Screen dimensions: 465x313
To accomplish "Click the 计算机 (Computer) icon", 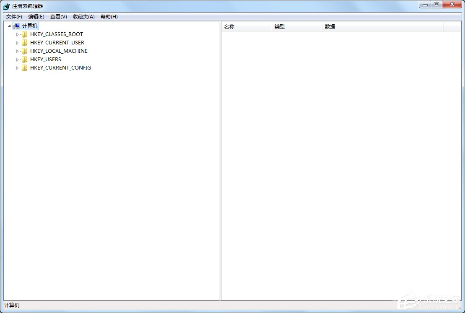I will pyautogui.click(x=16, y=26).
